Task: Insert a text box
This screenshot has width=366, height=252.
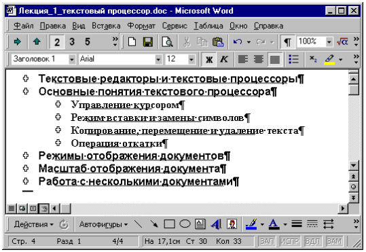Action: click(200, 224)
